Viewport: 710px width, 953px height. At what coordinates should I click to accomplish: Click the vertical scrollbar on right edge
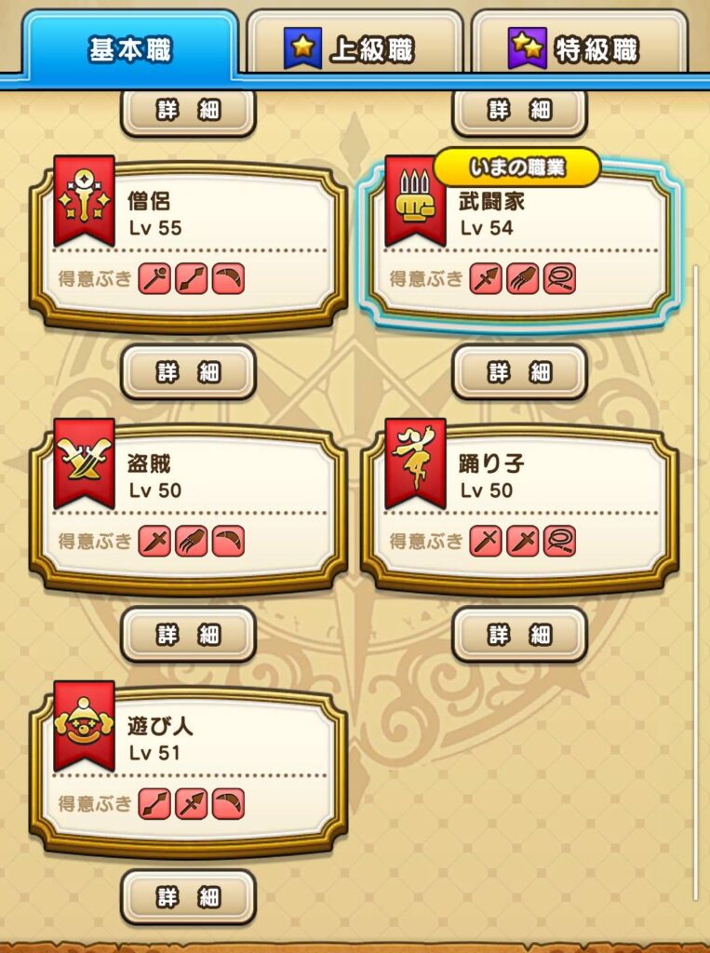pyautogui.click(x=697, y=584)
